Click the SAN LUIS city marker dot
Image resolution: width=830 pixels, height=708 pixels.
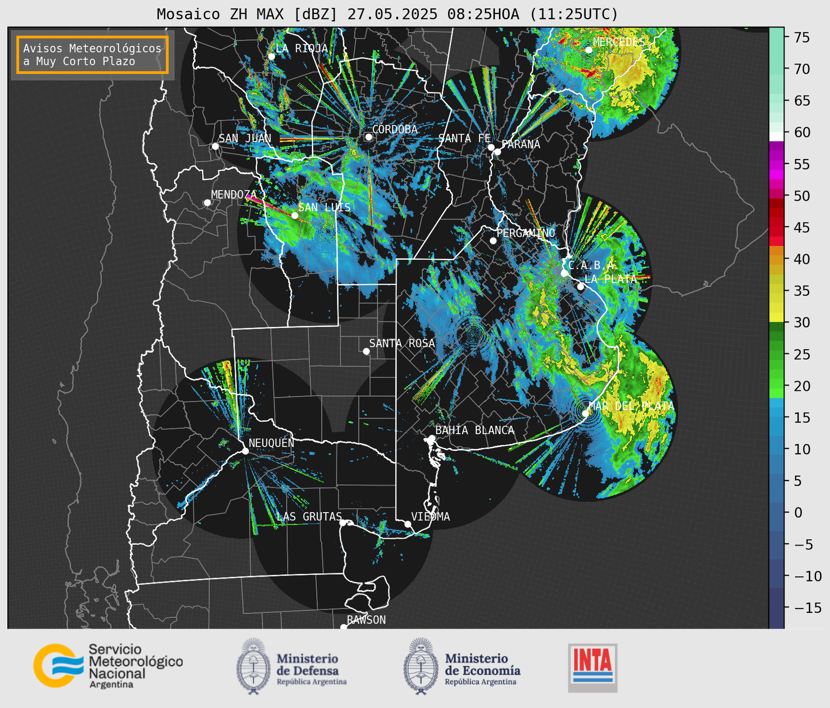(295, 215)
